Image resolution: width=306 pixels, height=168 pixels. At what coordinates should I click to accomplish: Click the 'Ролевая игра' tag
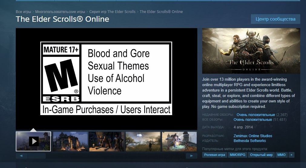coord(215,155)
